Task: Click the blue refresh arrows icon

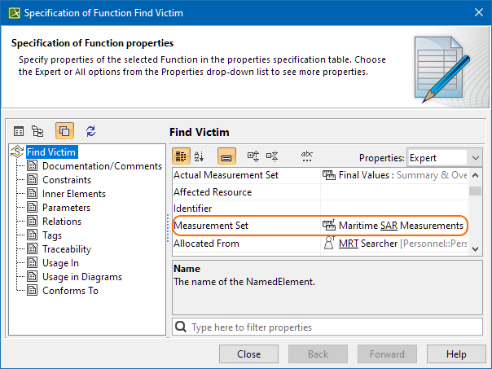Action: (90, 131)
